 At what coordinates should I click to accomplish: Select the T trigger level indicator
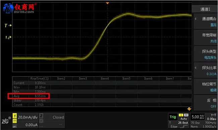tap(8, 25)
